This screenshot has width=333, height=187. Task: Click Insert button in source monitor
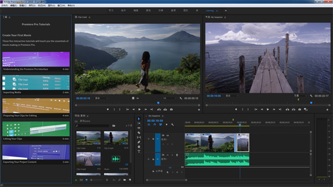click(159, 110)
